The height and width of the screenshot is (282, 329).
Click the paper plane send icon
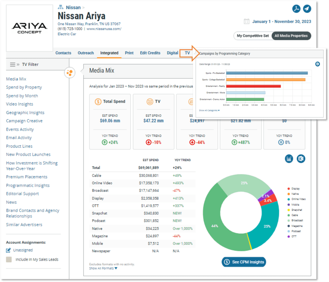tap(307, 9)
